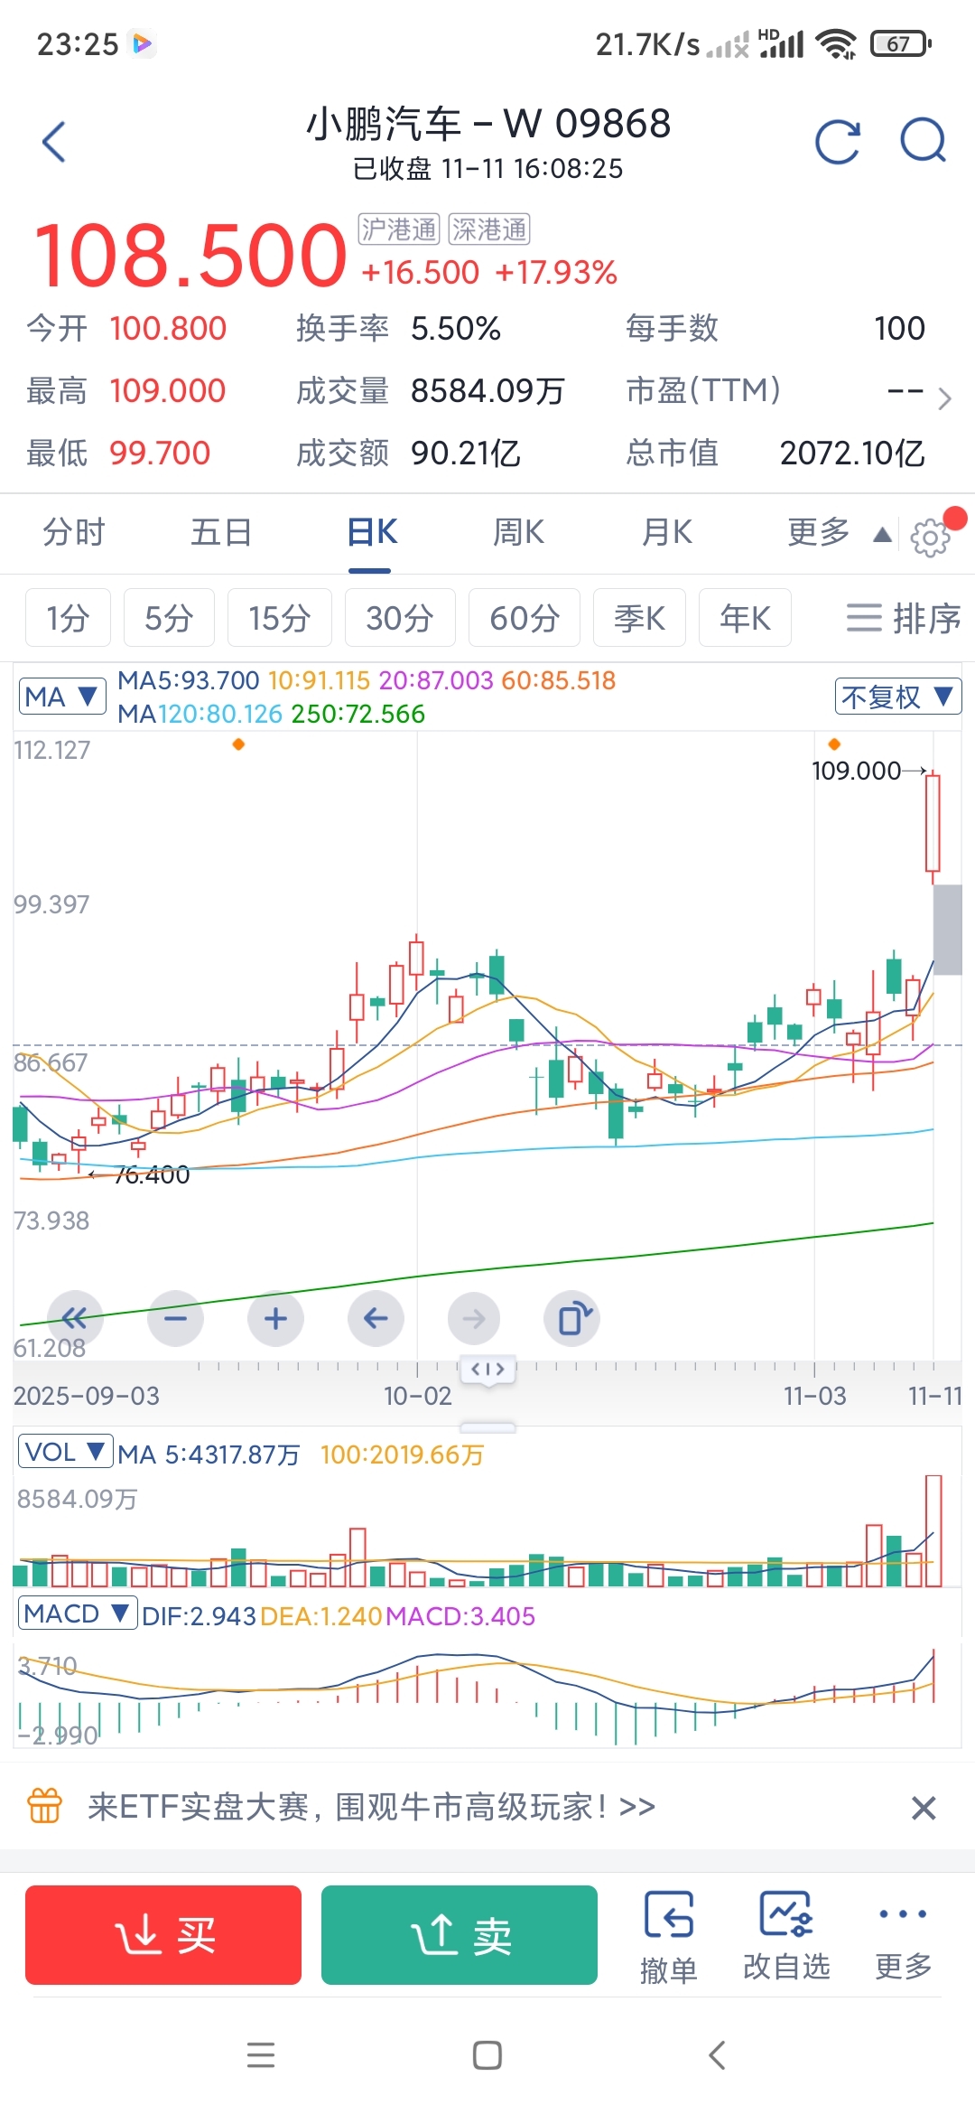Open ETF contest gift icon
The width and height of the screenshot is (975, 2114).
45,1806
